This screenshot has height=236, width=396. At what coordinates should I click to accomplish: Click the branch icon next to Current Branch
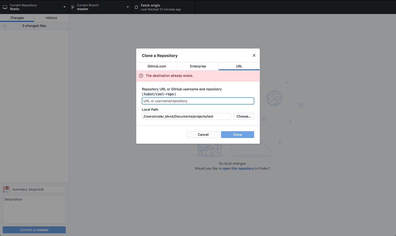(x=73, y=7)
